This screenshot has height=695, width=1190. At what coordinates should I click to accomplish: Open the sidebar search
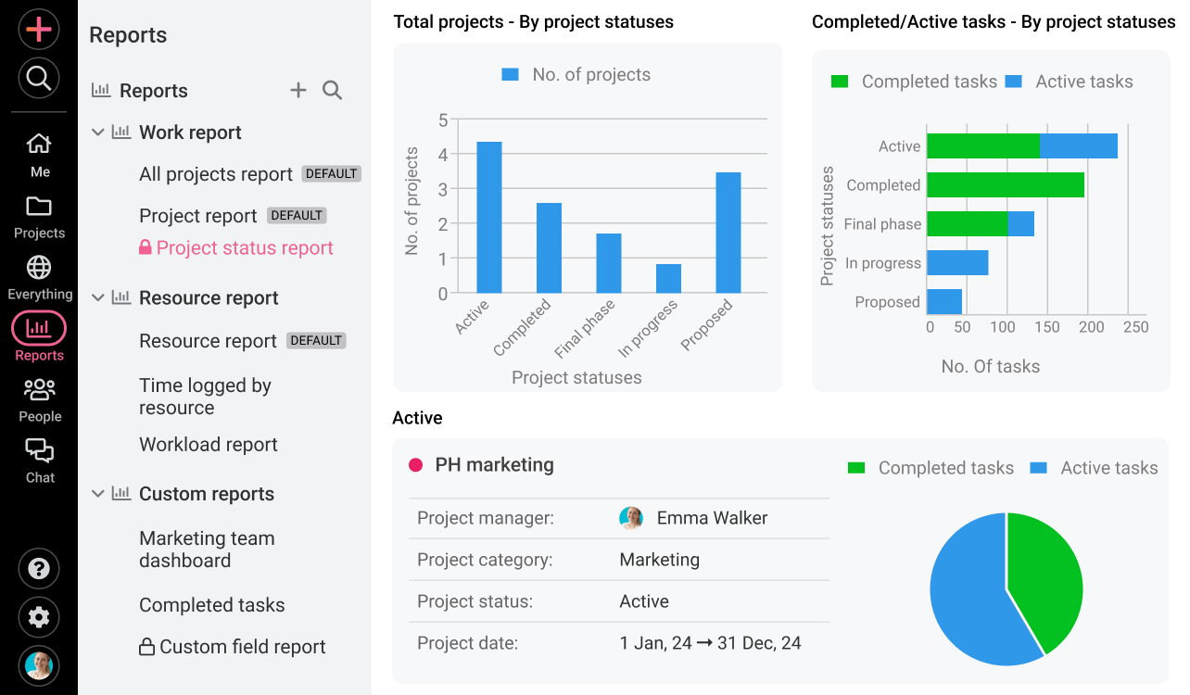click(x=38, y=78)
